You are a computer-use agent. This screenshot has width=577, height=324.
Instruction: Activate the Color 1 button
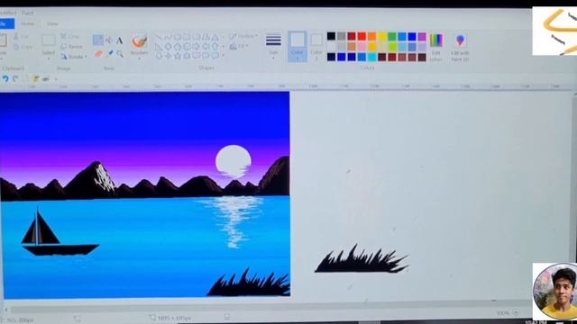click(x=298, y=46)
